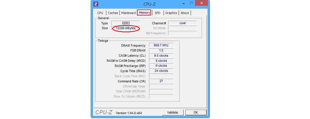Click the highlighted Memory tab
Screen dimensions: 310x119
coord(144,13)
